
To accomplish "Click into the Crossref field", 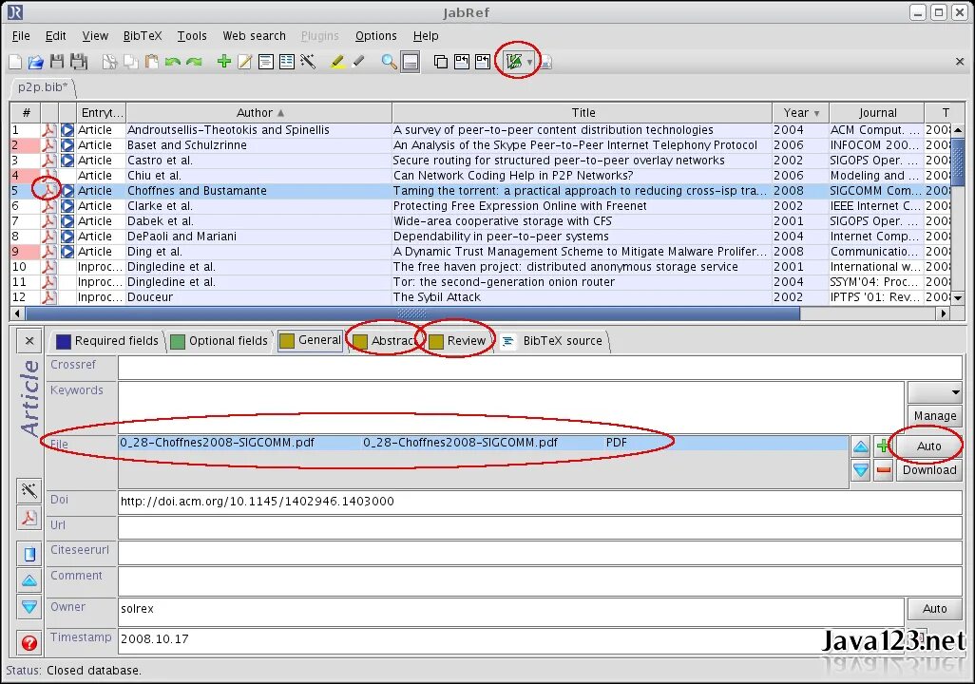I will point(540,368).
